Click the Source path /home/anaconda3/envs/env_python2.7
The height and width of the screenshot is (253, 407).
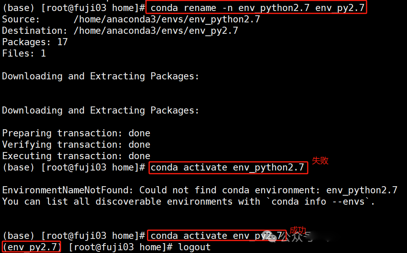tap(166, 19)
